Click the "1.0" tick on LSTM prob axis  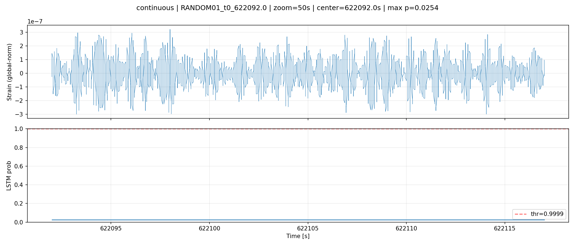(x=19, y=129)
